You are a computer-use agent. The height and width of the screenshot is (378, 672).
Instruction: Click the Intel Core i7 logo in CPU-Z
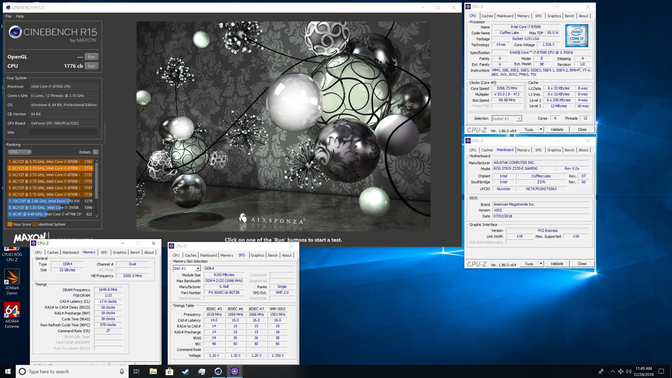[577, 35]
